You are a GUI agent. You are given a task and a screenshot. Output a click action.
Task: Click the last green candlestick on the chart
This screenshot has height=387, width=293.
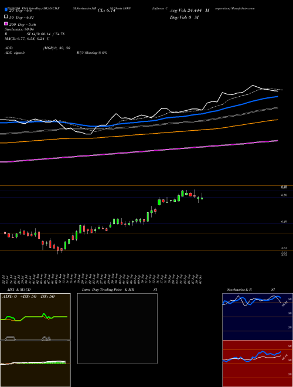click(x=202, y=198)
